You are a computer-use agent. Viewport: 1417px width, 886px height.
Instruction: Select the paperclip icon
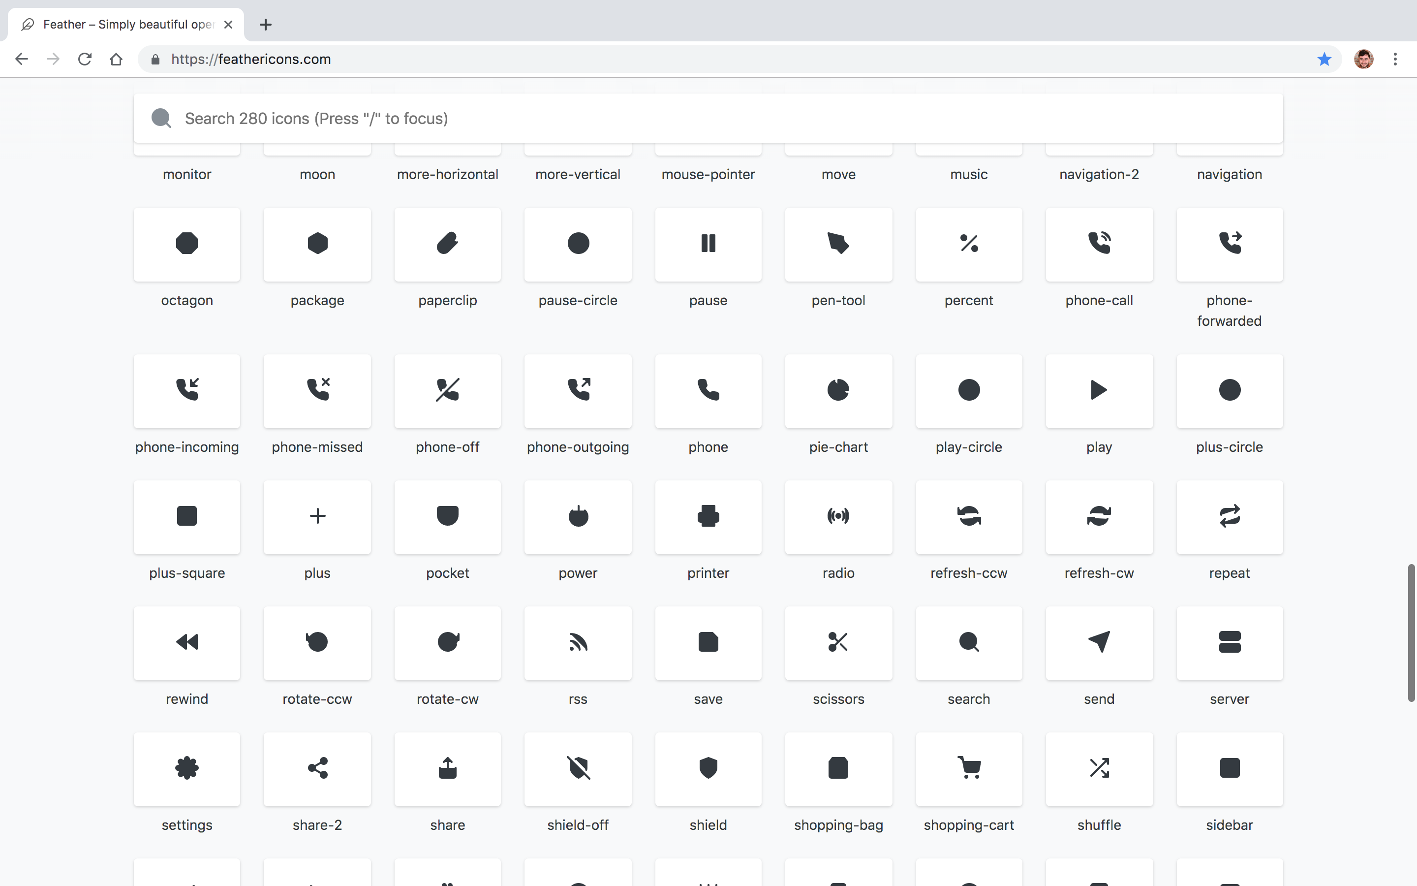[447, 244]
